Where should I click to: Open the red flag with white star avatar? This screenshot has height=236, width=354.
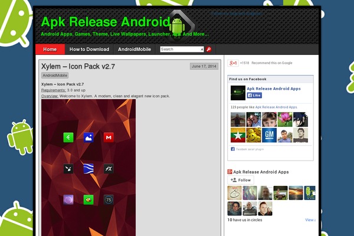(238, 135)
